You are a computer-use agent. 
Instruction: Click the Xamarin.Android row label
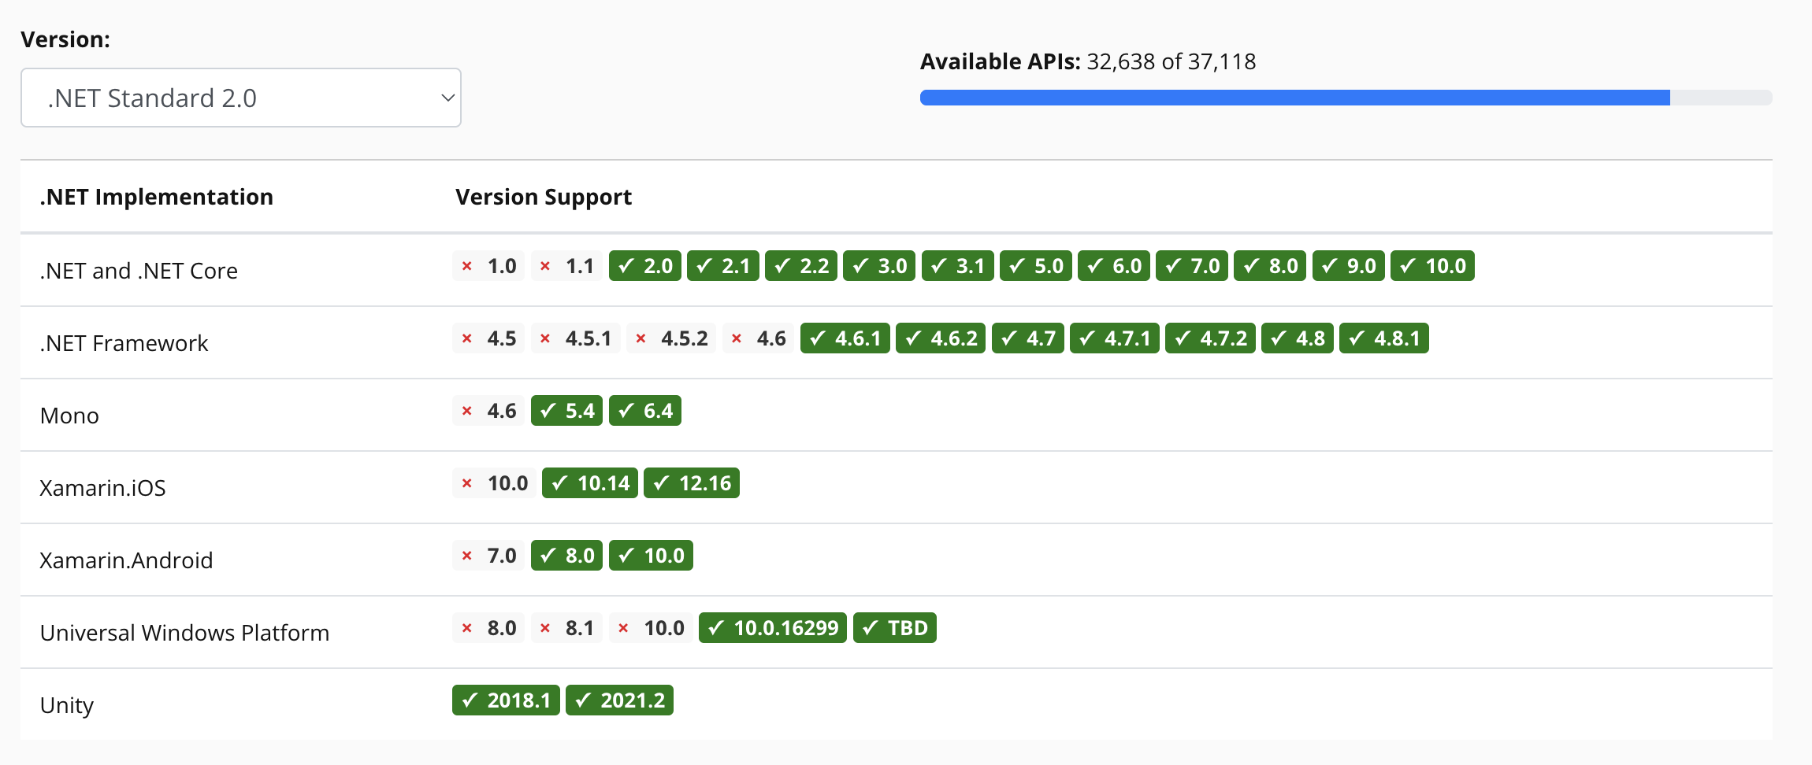coord(126,560)
